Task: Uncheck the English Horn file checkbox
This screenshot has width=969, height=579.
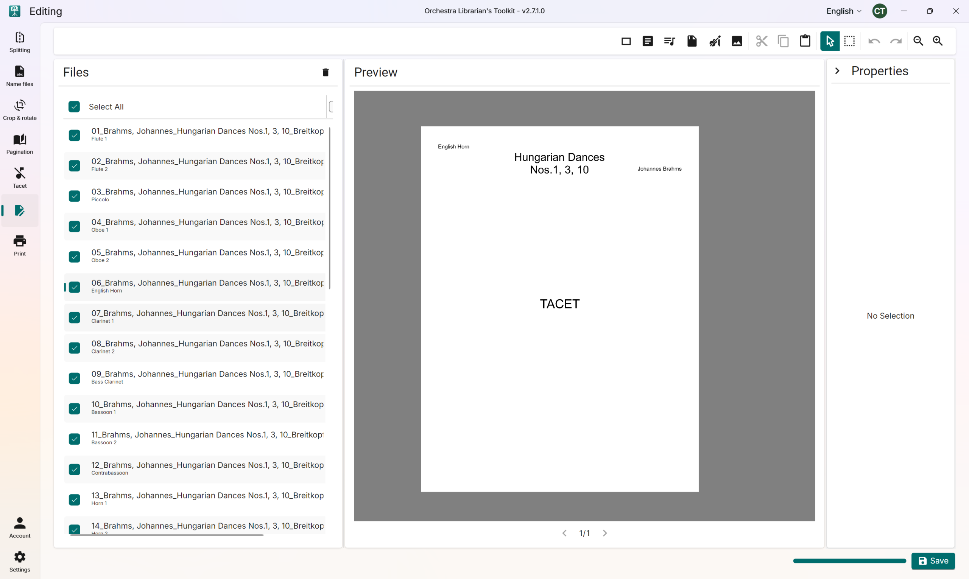Action: (x=75, y=288)
